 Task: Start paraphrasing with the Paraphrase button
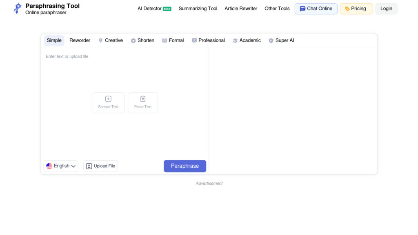coord(185,166)
